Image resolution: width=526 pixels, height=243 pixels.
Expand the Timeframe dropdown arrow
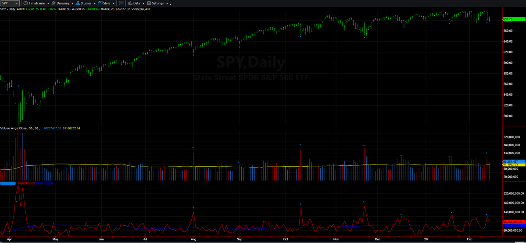(48, 4)
